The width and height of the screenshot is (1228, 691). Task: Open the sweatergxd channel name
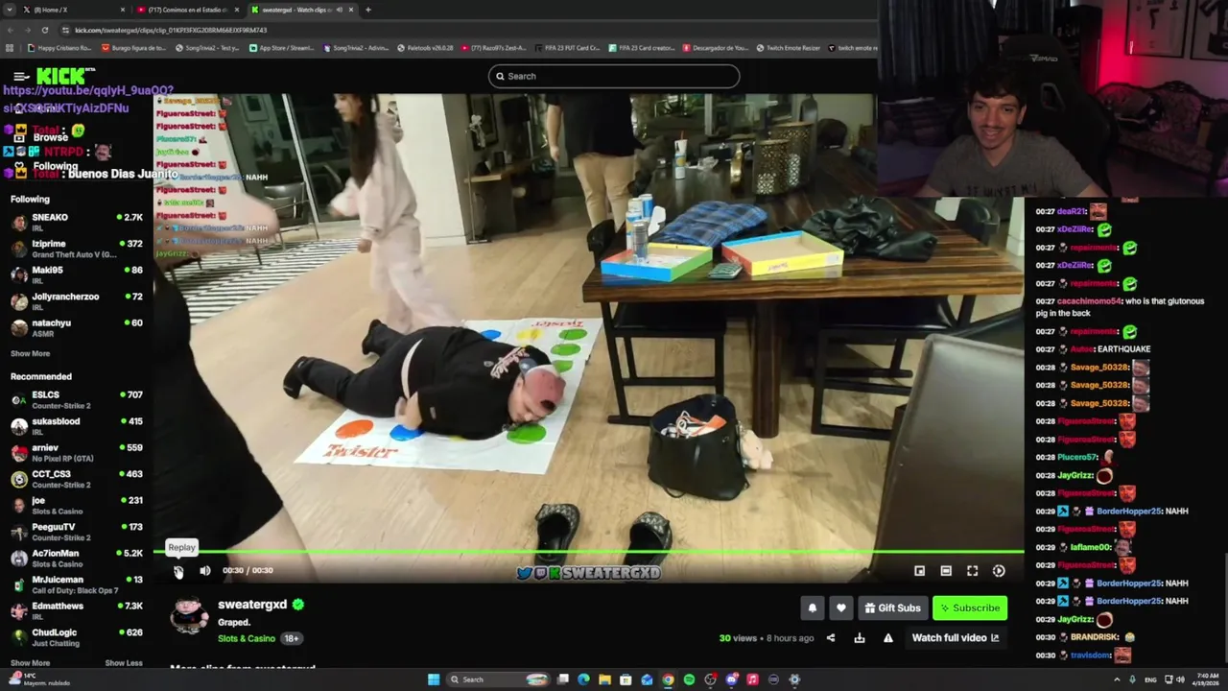click(252, 605)
